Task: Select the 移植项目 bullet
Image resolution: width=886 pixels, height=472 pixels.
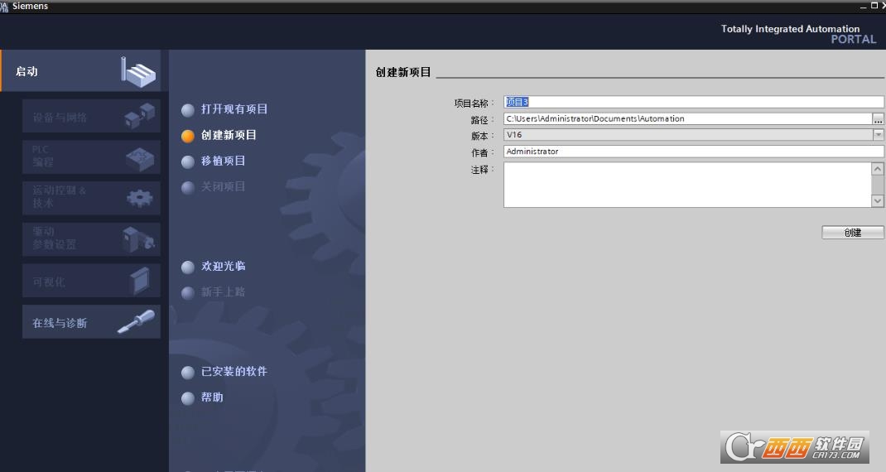Action: pyautogui.click(x=188, y=162)
